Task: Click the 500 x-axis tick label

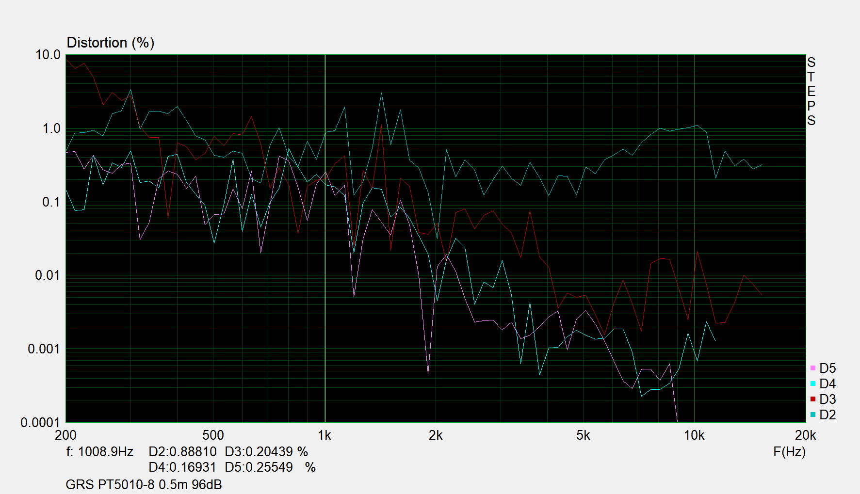Action: click(213, 435)
